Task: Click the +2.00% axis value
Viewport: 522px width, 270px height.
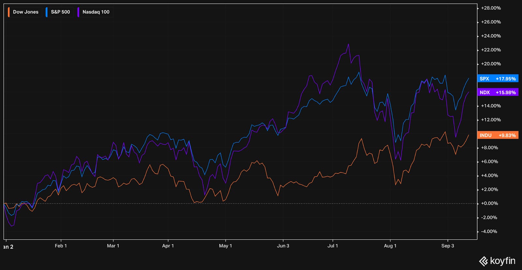Action: click(x=490, y=190)
